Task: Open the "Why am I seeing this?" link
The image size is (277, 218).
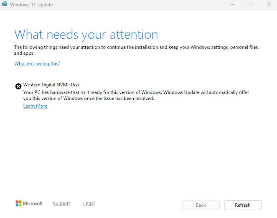Action: [x=37, y=64]
